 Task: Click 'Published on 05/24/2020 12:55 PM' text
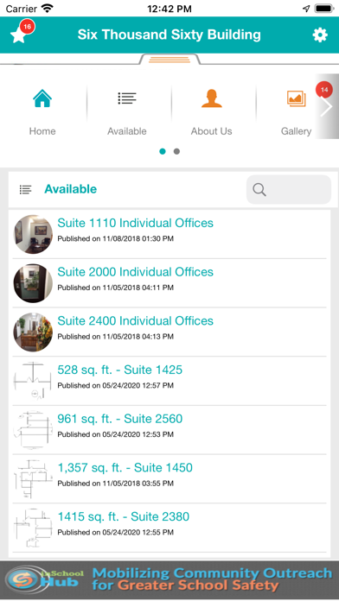click(x=116, y=533)
